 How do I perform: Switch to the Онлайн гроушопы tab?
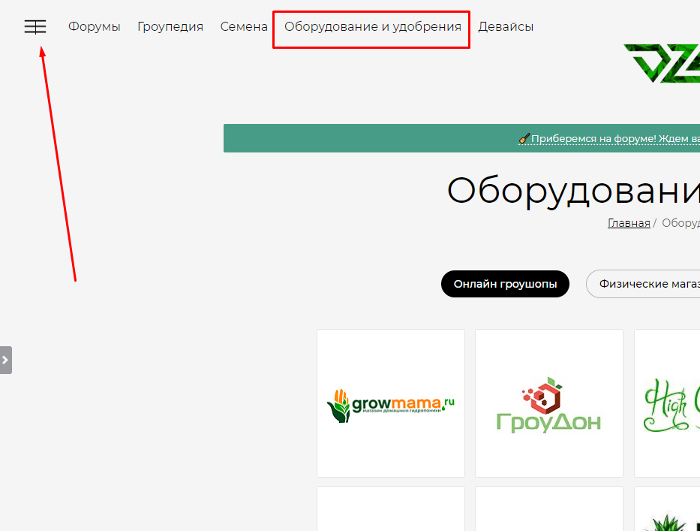pyautogui.click(x=505, y=284)
